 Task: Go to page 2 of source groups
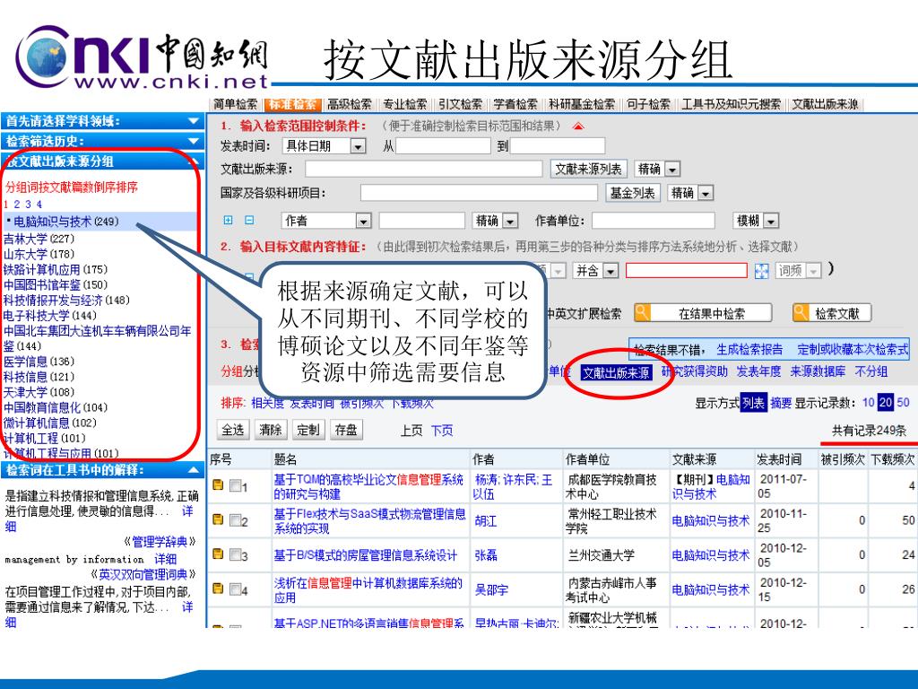click(17, 205)
